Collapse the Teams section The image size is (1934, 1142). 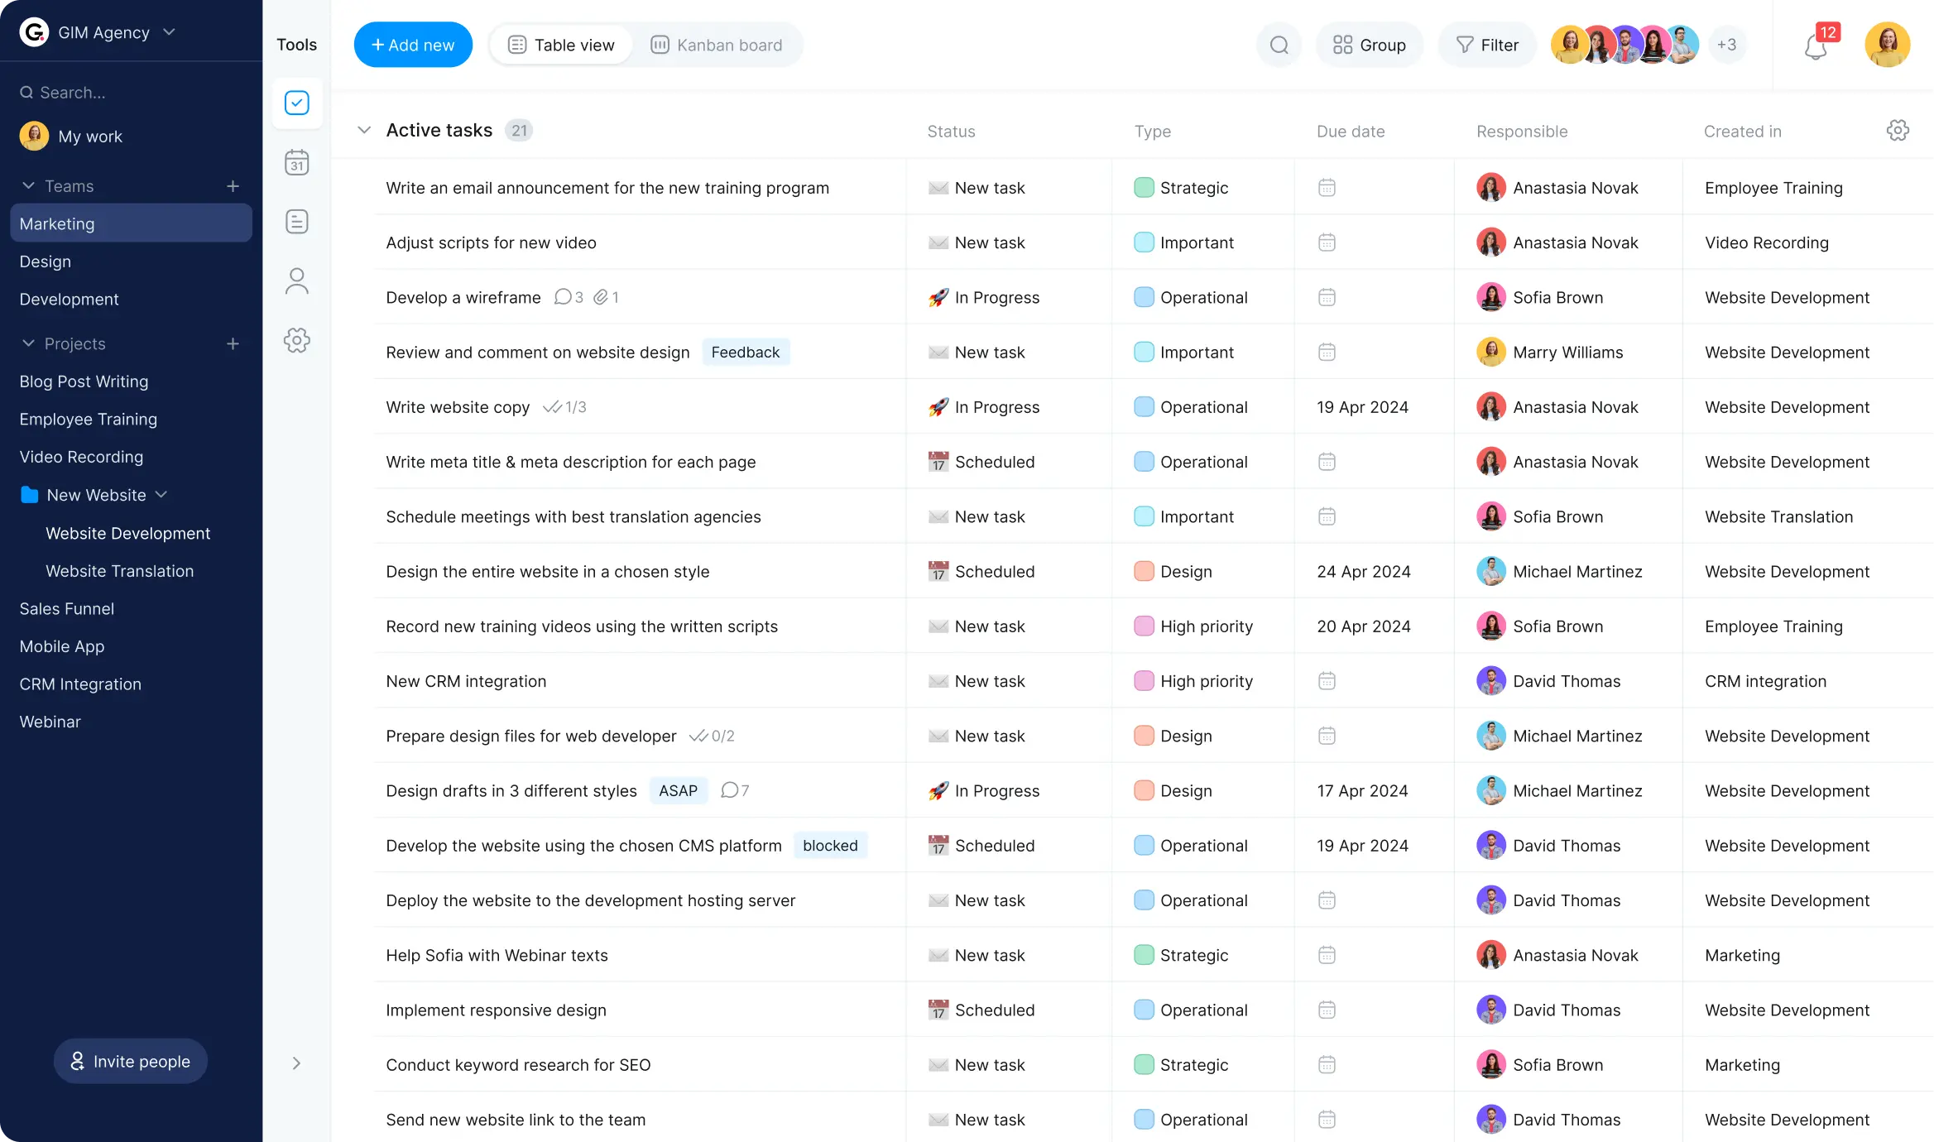click(28, 186)
